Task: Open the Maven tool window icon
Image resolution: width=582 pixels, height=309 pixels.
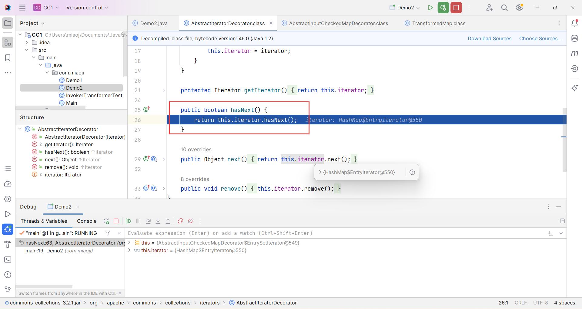Action: coord(574,54)
